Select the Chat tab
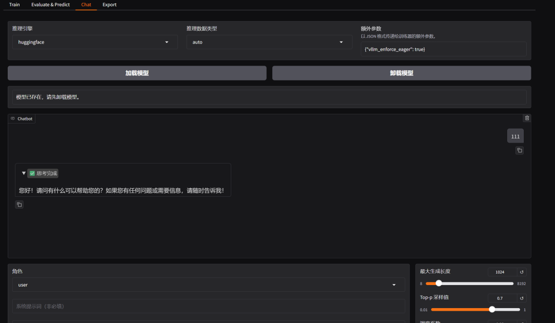This screenshot has height=323, width=555. [x=86, y=5]
